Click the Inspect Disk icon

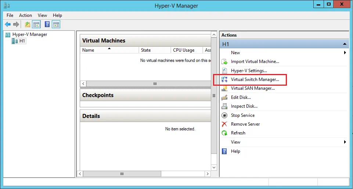[224, 106]
